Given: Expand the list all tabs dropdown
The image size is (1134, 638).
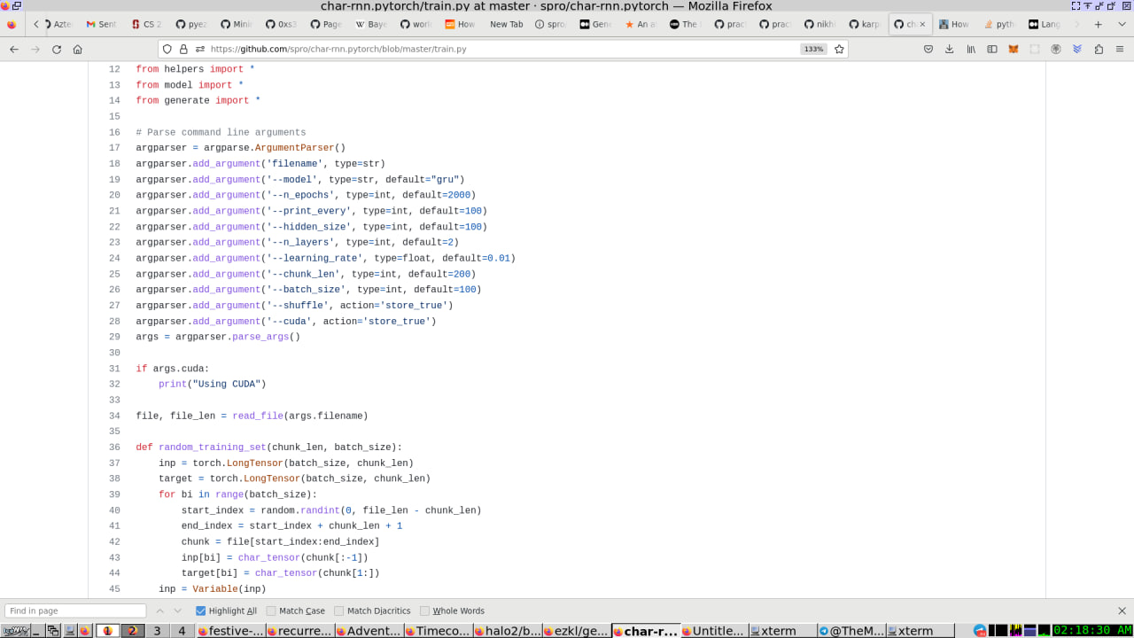Looking at the screenshot, I should [1120, 24].
